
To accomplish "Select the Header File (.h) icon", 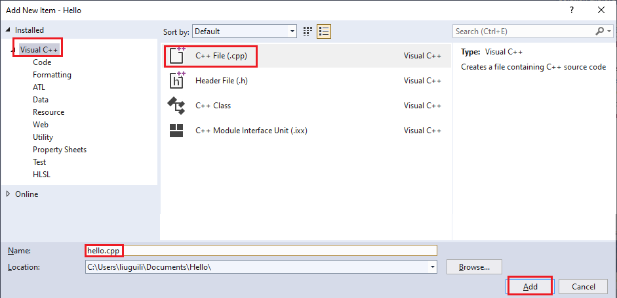I will [177, 80].
